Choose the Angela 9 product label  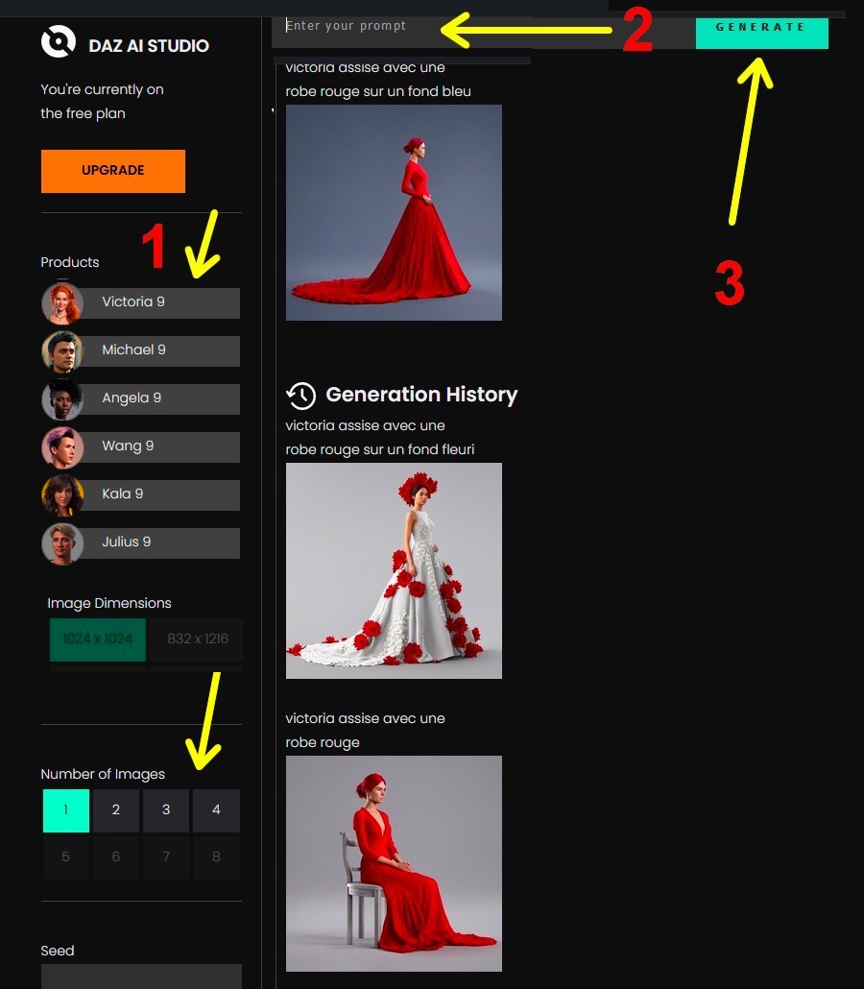click(132, 398)
